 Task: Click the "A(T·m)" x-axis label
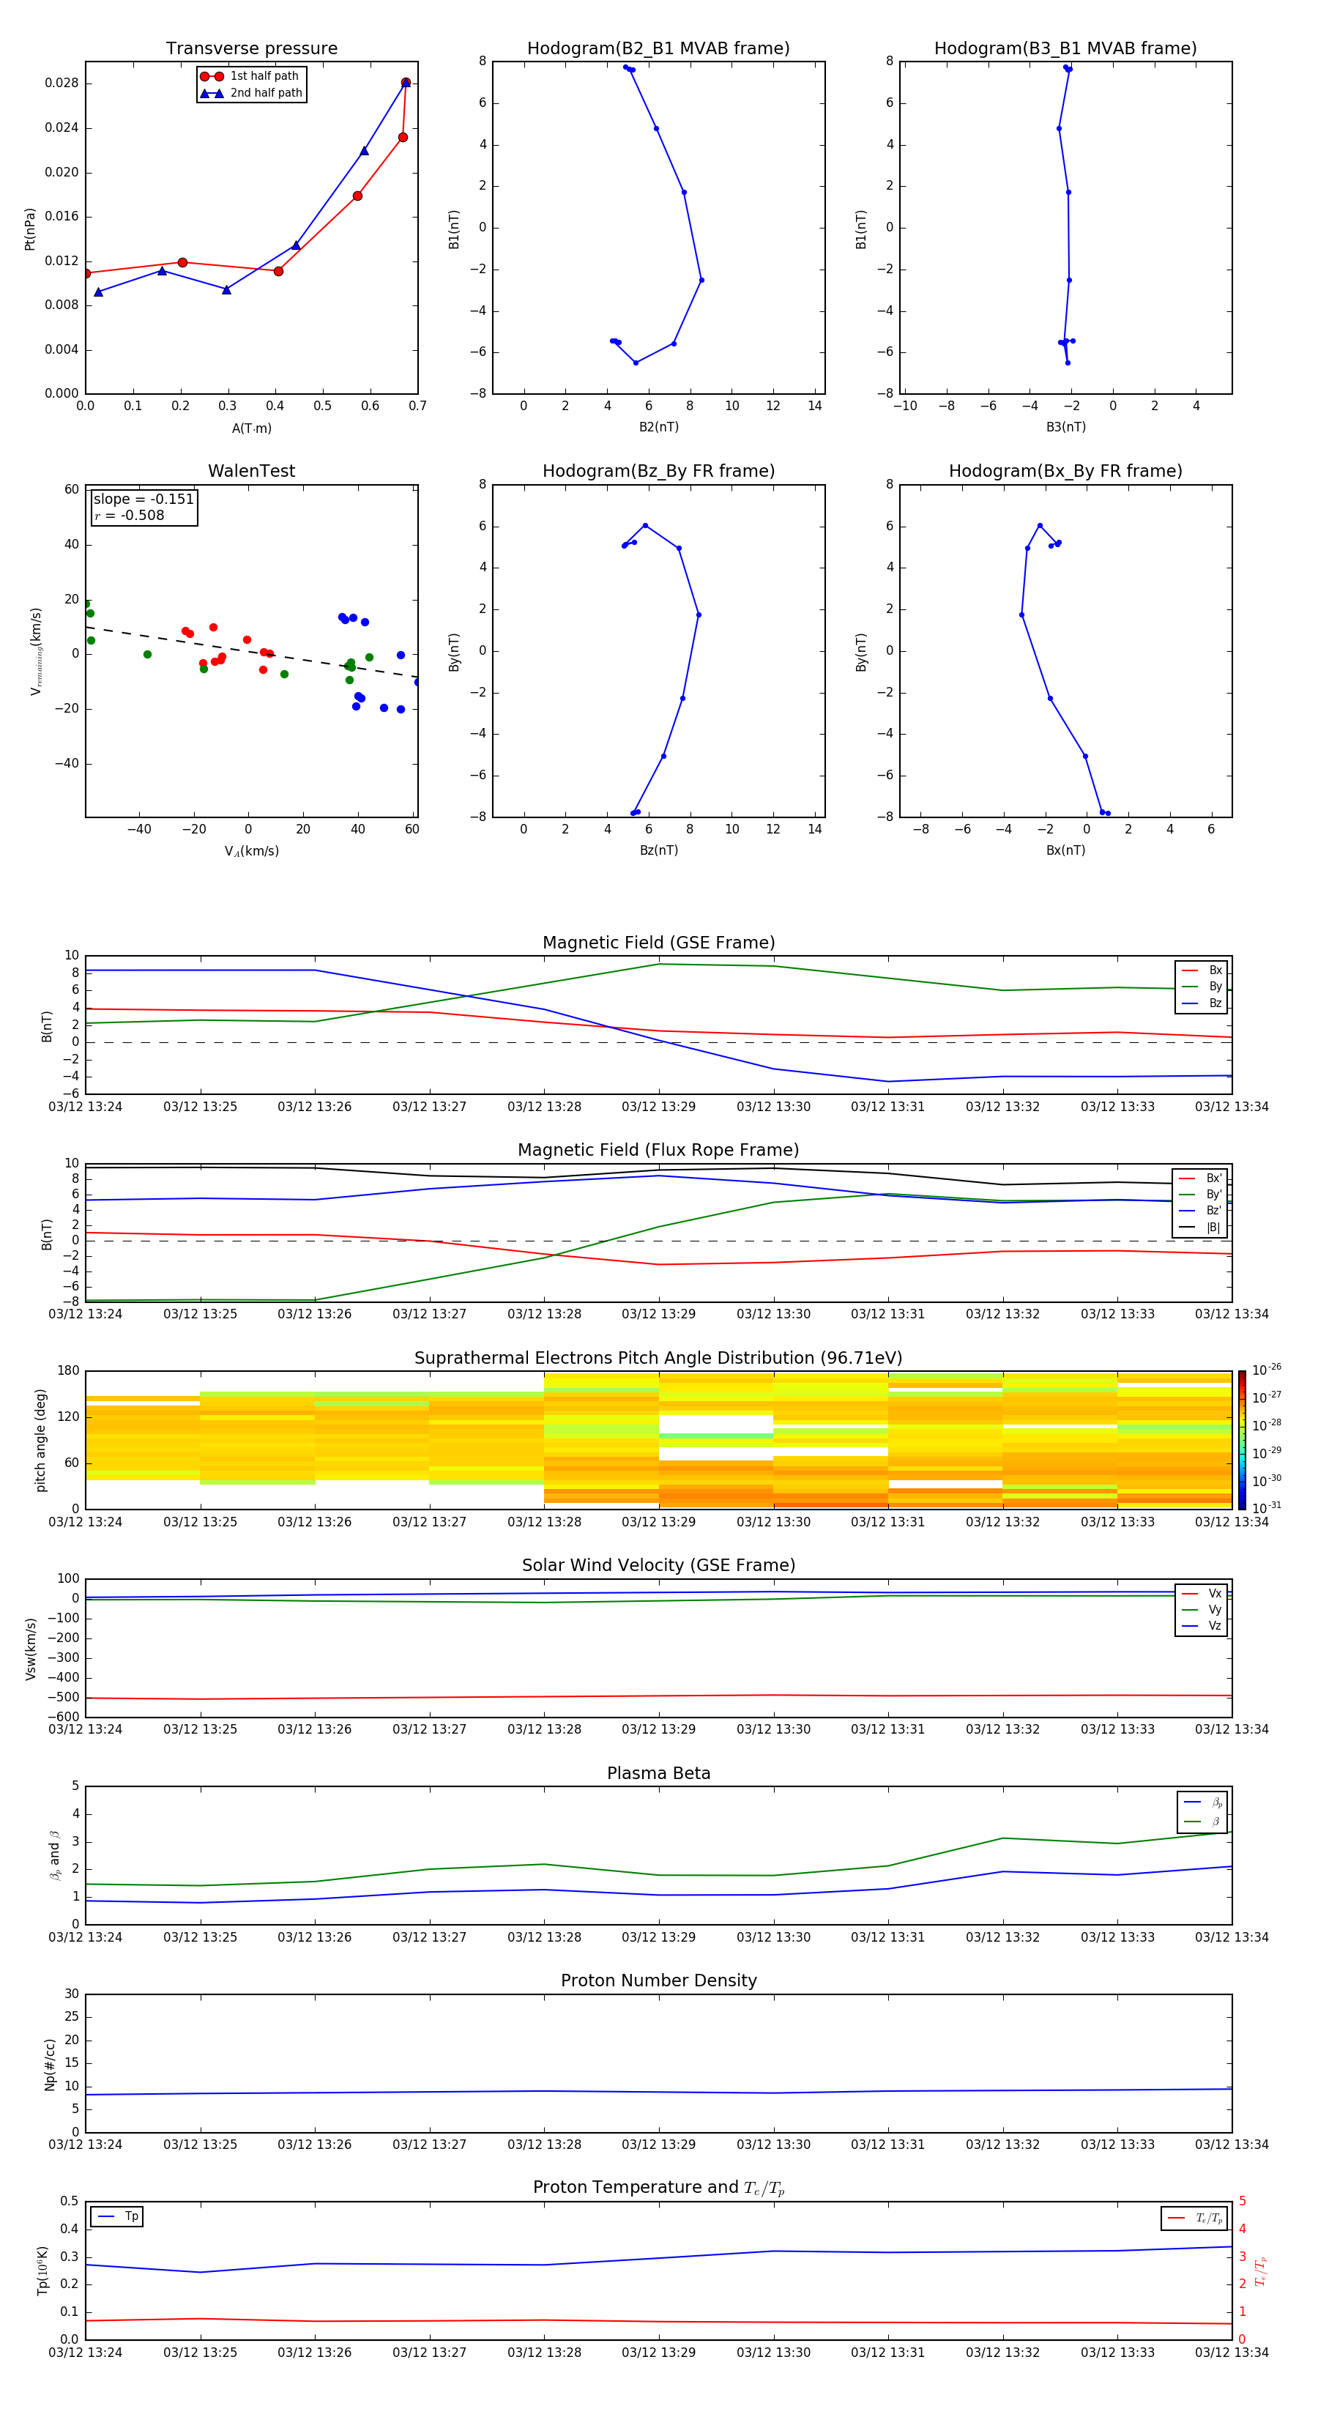(x=251, y=428)
